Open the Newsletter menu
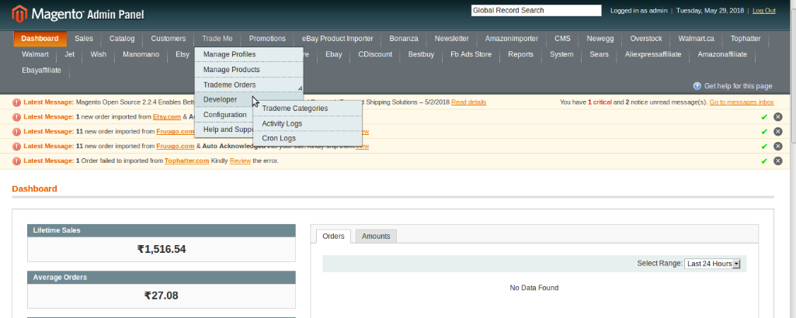 point(452,39)
